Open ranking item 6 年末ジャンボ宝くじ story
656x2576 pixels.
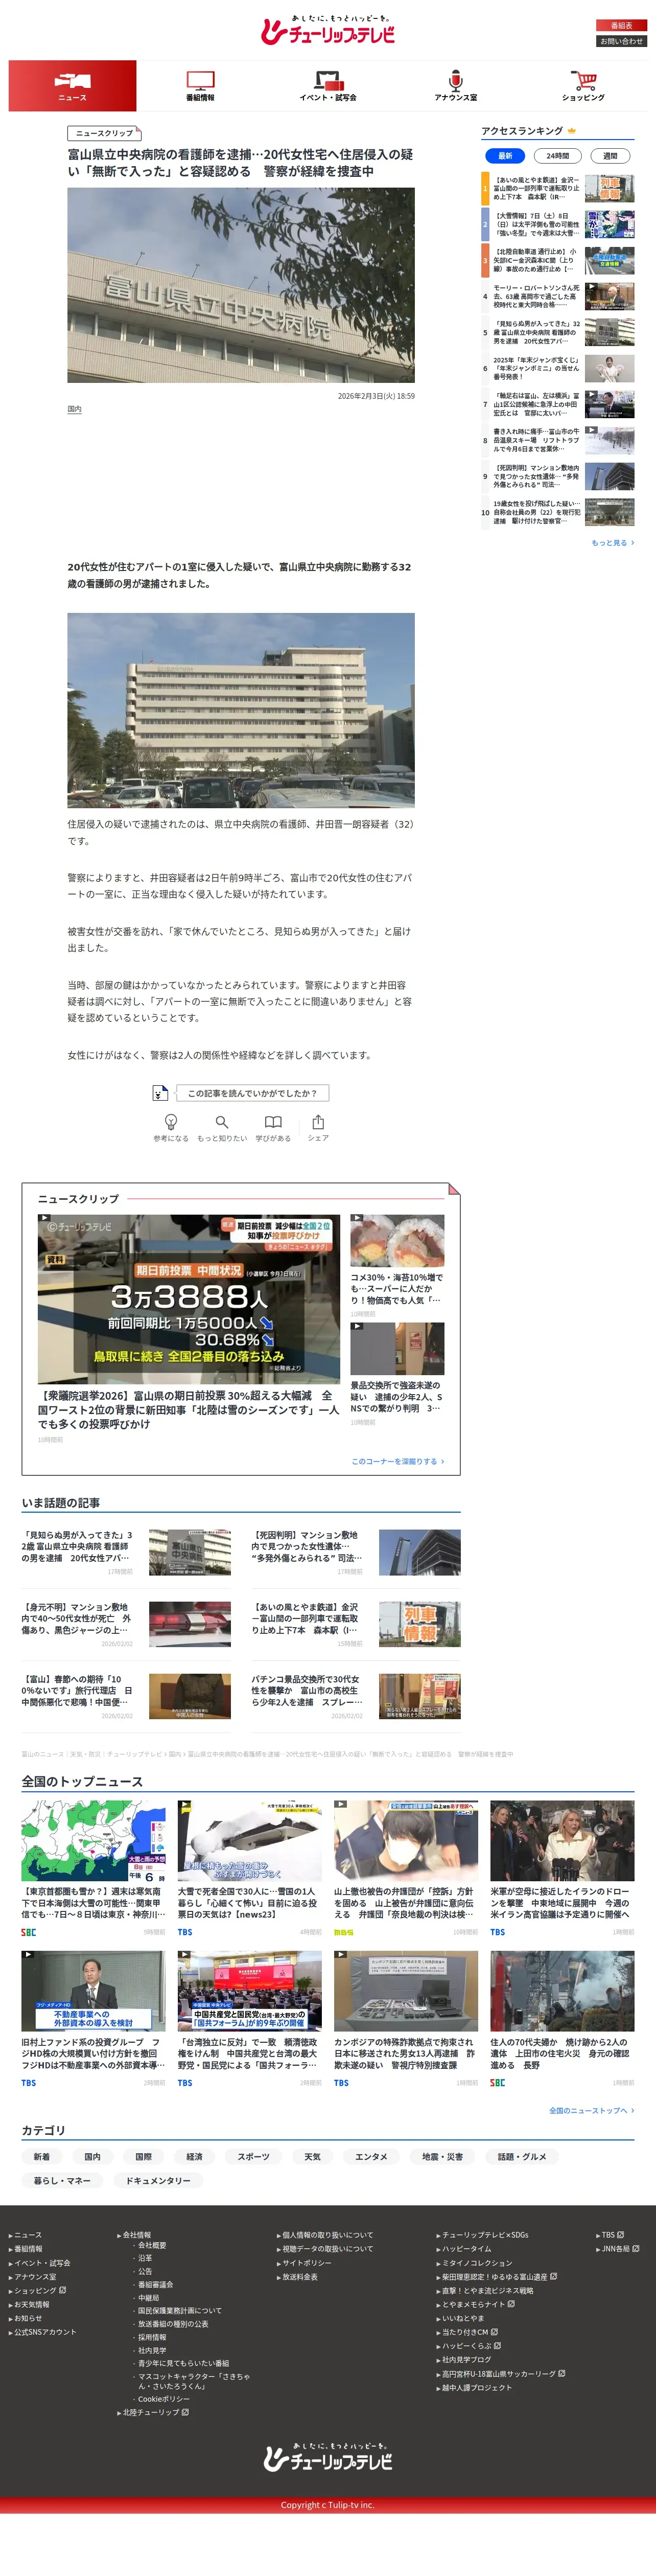pos(558,368)
